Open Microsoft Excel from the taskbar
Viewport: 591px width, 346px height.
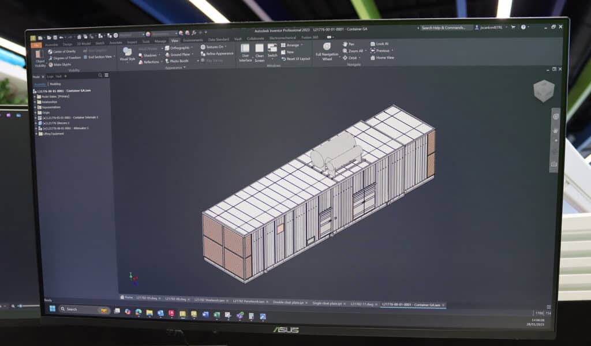pos(217,315)
